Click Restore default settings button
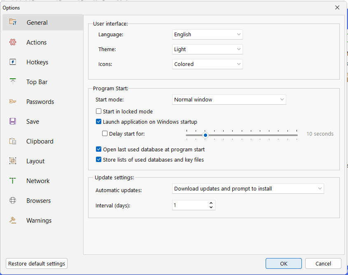Image resolution: width=348 pixels, height=275 pixels. tap(37, 263)
